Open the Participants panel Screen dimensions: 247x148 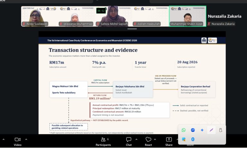point(103,142)
